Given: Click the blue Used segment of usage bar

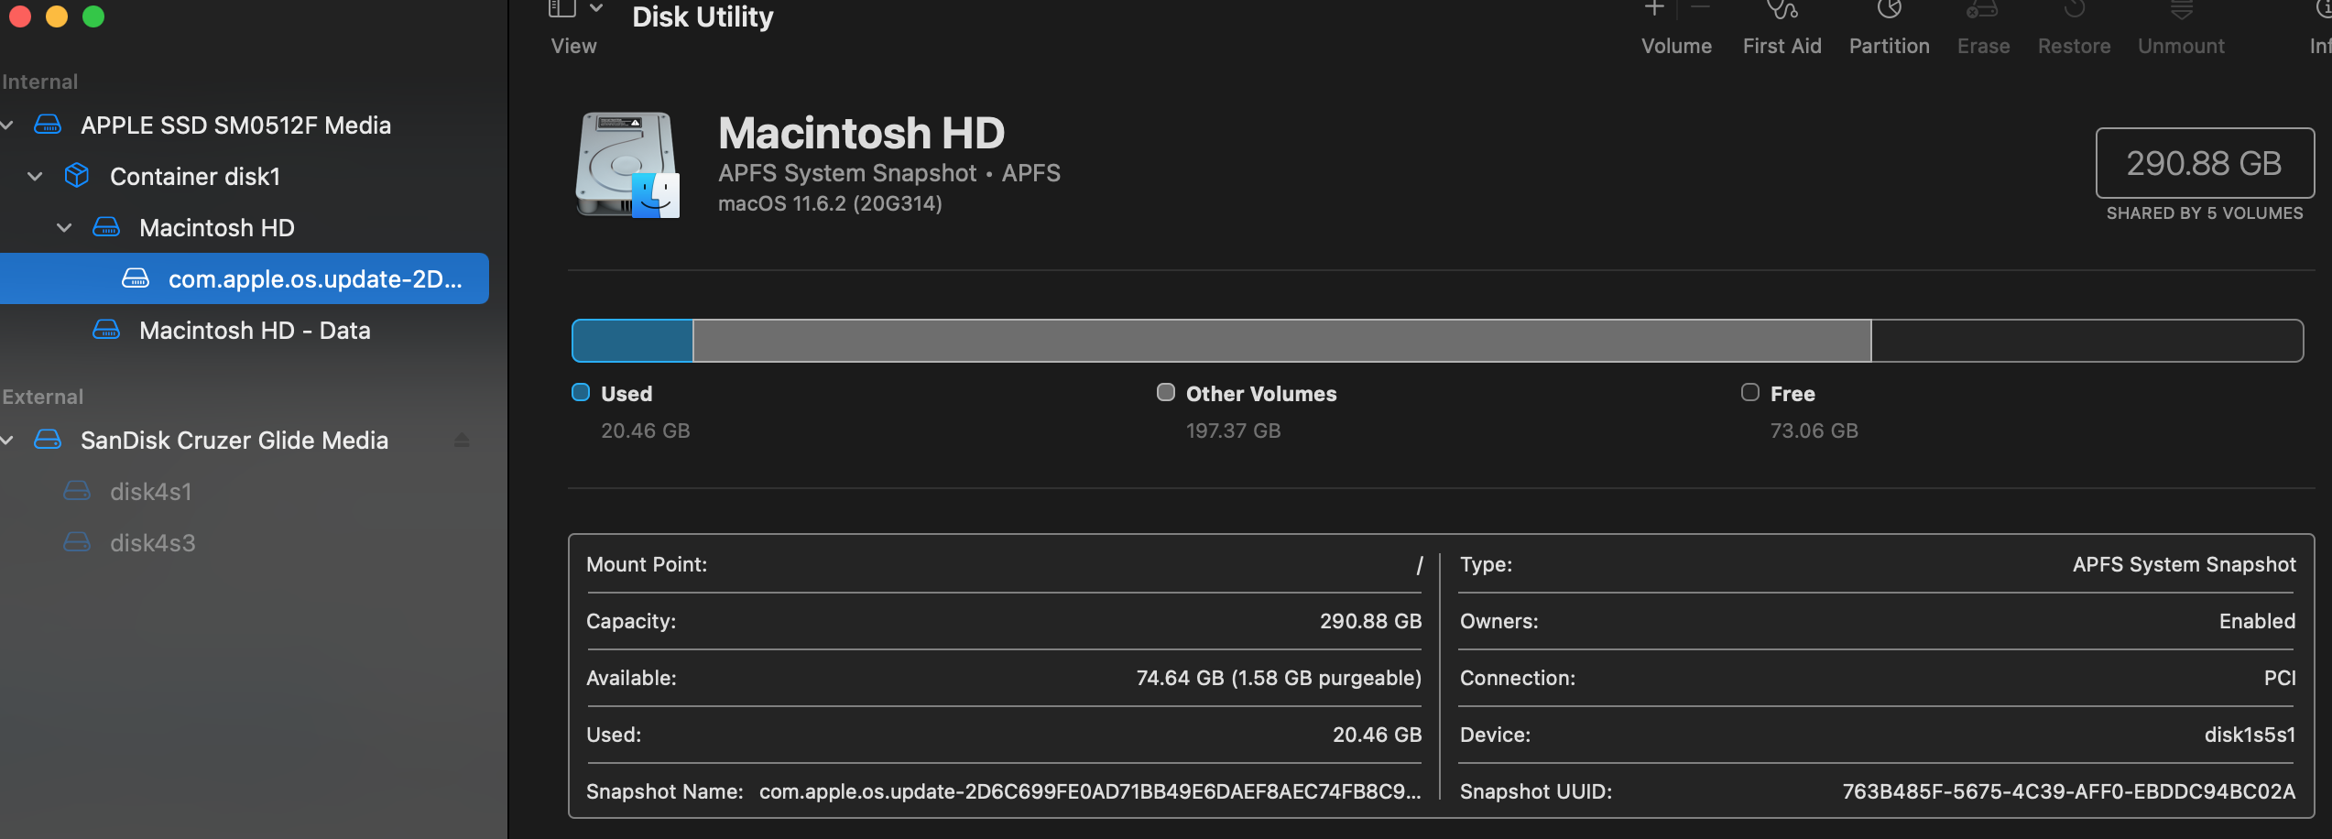Looking at the screenshot, I should tap(632, 341).
